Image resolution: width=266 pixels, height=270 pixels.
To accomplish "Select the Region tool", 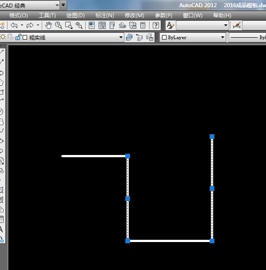I will coord(2,210).
